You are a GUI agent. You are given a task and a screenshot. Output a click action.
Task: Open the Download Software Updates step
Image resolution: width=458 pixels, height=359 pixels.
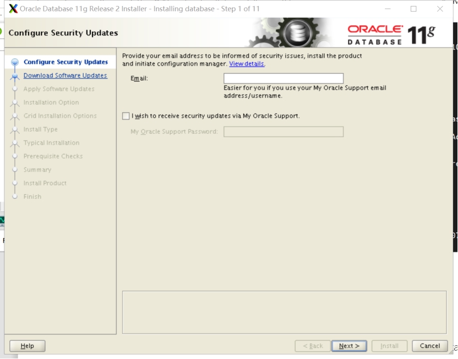pos(66,75)
